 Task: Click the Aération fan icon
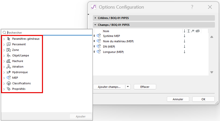[9, 67]
